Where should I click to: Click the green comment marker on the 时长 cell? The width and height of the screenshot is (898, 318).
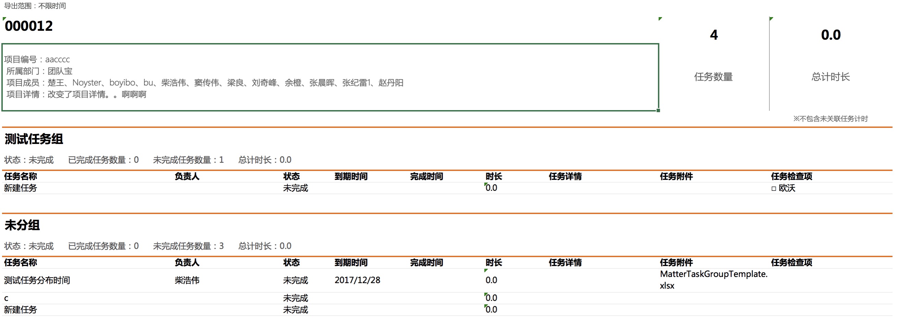coord(487,185)
